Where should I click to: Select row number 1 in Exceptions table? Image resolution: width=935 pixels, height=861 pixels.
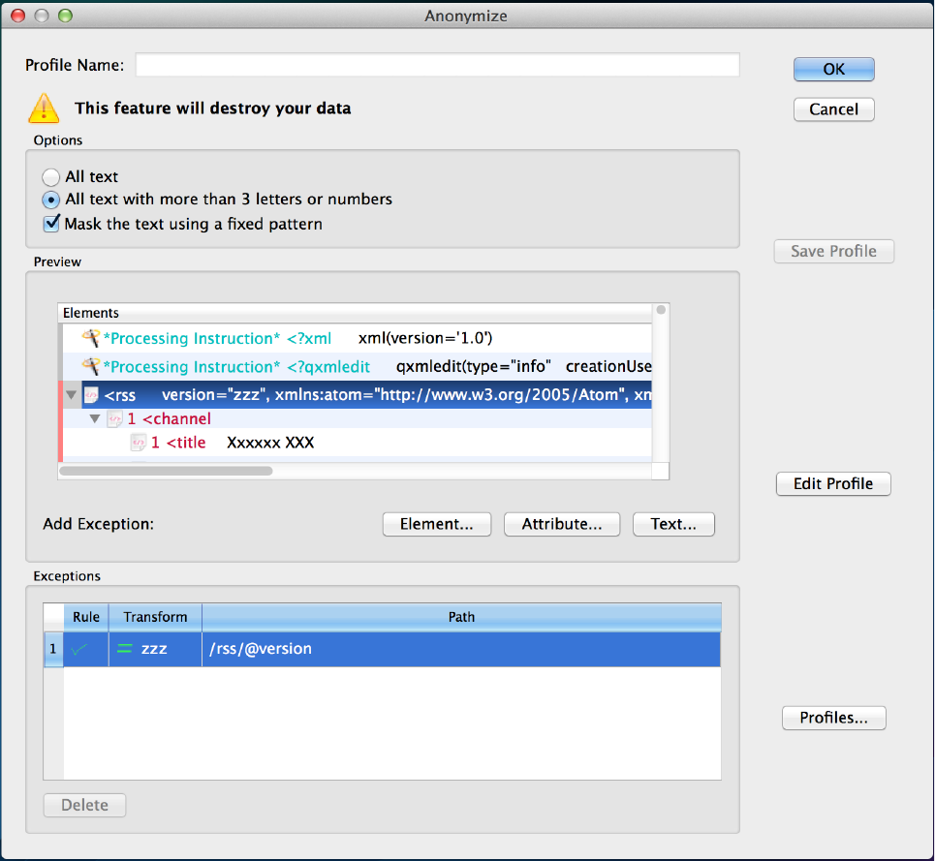[x=53, y=649]
